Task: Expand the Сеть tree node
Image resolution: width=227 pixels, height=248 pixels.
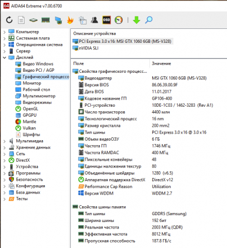Action: pos(4,154)
